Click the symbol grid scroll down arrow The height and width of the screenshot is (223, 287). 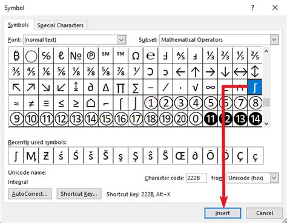pos(266,123)
